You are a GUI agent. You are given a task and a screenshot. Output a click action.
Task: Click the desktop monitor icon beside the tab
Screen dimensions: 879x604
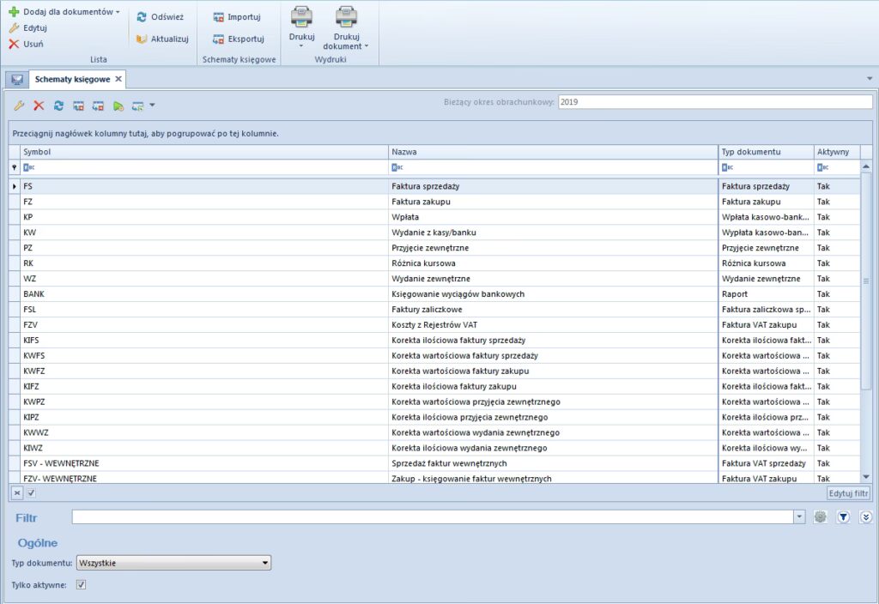(x=16, y=80)
